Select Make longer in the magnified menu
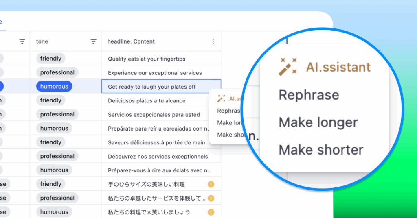This screenshot has width=417, height=218. [318, 122]
